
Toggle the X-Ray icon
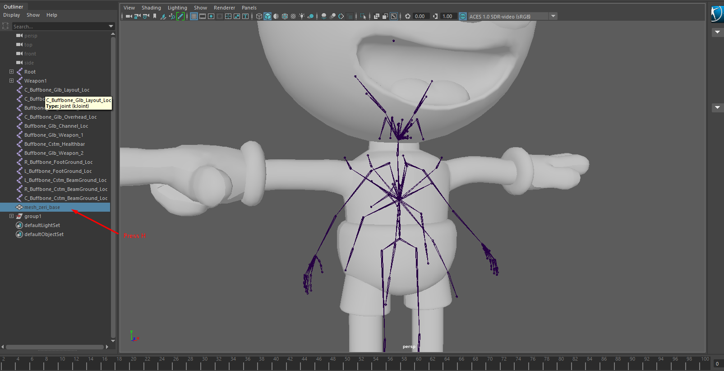click(x=377, y=16)
